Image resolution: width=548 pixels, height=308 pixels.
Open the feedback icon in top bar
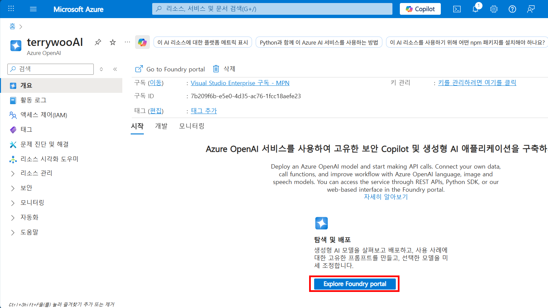pos(531,9)
